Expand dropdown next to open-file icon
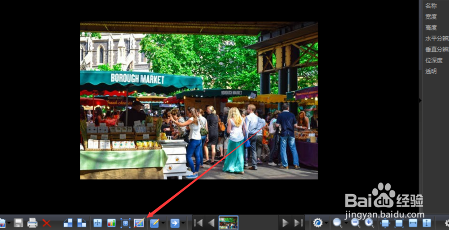The height and width of the screenshot is (230, 449). [x=9, y=223]
